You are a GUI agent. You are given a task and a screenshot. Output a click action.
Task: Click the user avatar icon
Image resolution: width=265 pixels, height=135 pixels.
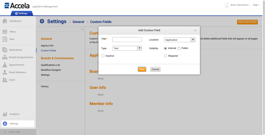click(x=227, y=5)
